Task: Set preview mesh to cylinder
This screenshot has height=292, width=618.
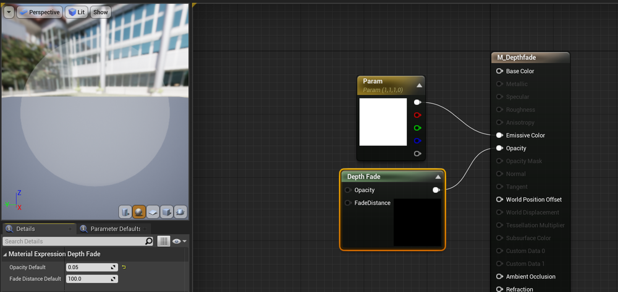Action: 125,212
